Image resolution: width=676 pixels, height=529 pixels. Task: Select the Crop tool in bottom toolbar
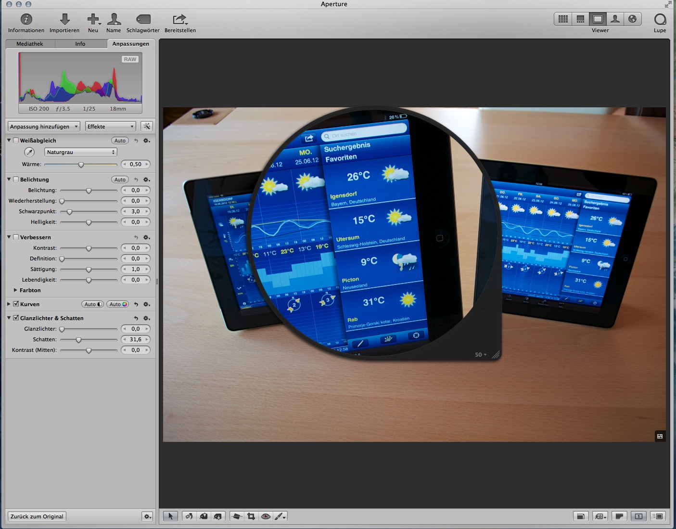(x=251, y=516)
